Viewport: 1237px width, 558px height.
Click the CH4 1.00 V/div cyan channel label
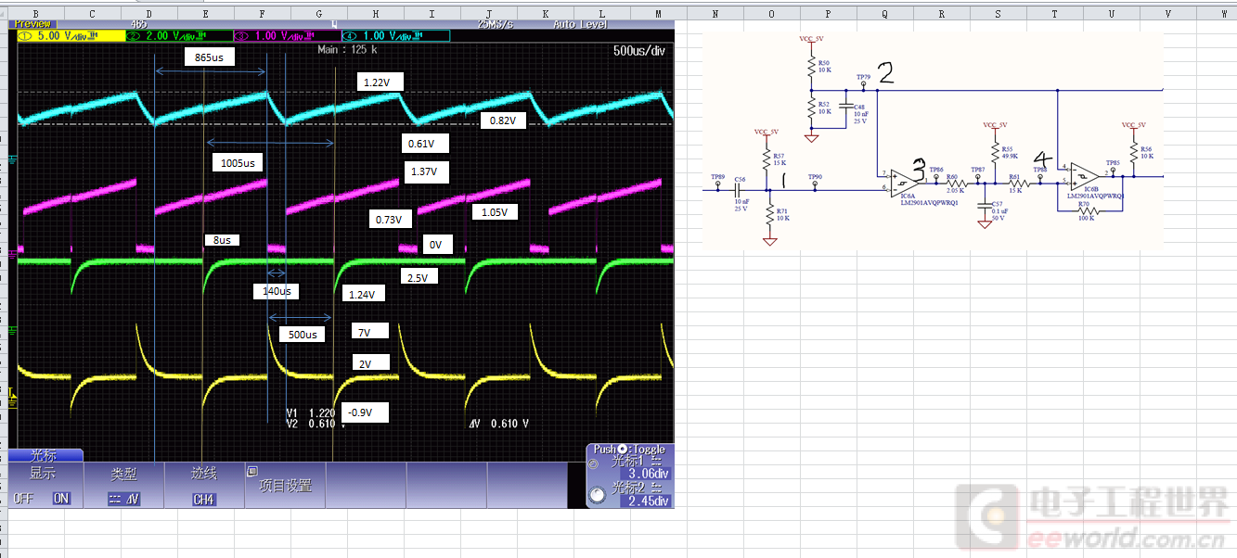point(396,35)
